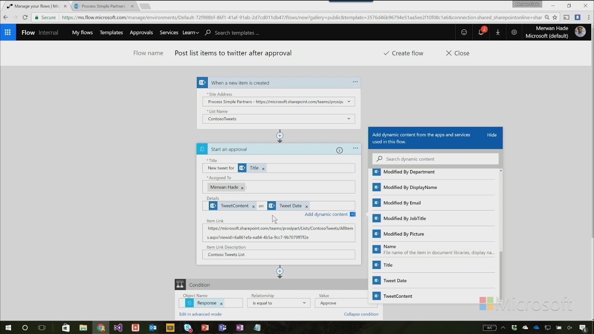Open Outlook from taskbar
Screen dimensions: 594x334
pyautogui.click(x=153, y=328)
